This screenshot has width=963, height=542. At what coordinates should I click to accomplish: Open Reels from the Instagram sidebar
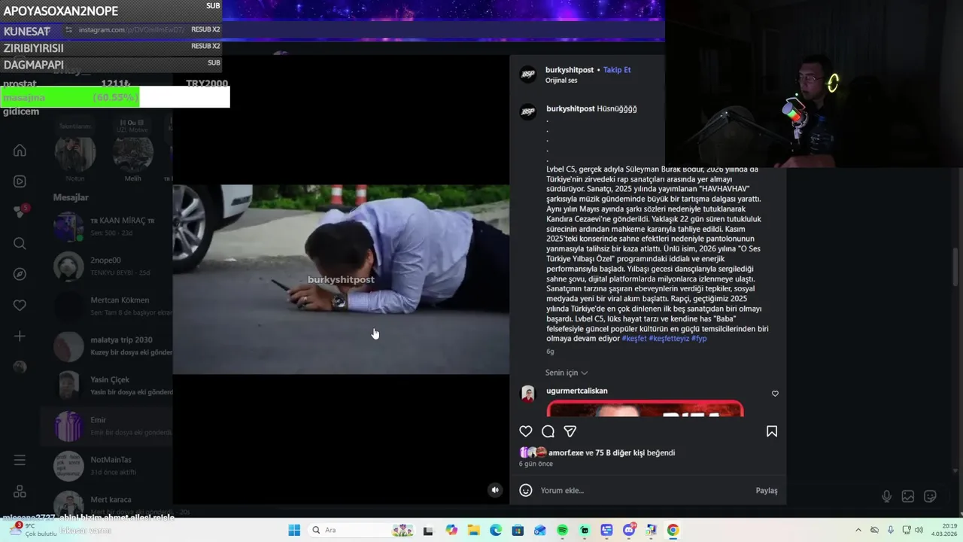pos(20,181)
